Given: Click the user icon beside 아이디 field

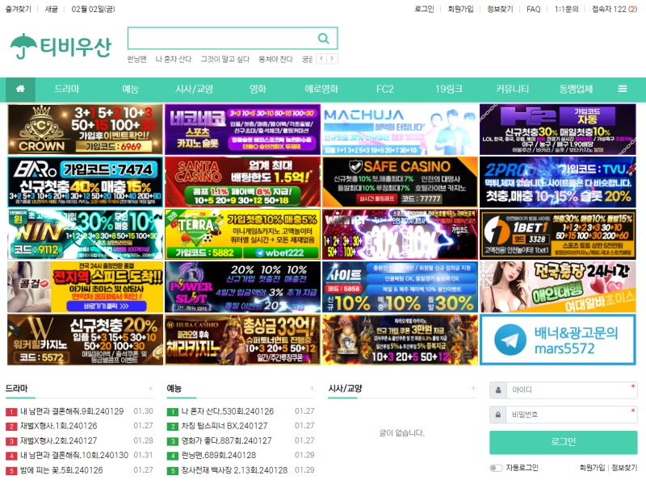Looking at the screenshot, I should 498,390.
